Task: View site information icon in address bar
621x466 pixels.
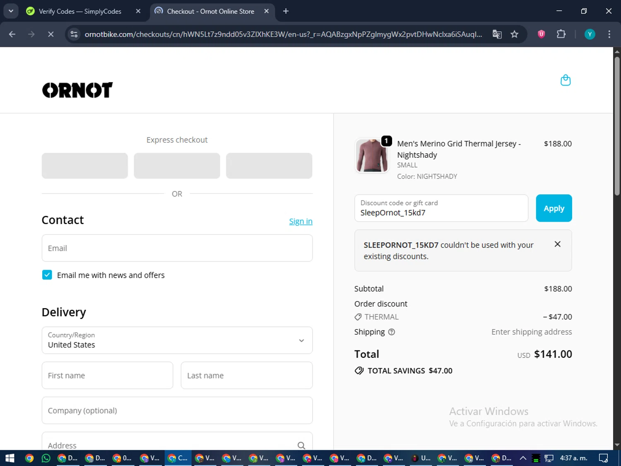Action: pos(74,34)
